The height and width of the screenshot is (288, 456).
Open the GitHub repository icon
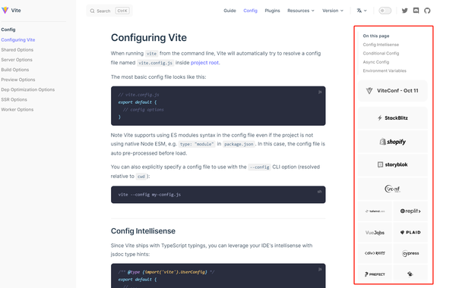(x=427, y=11)
